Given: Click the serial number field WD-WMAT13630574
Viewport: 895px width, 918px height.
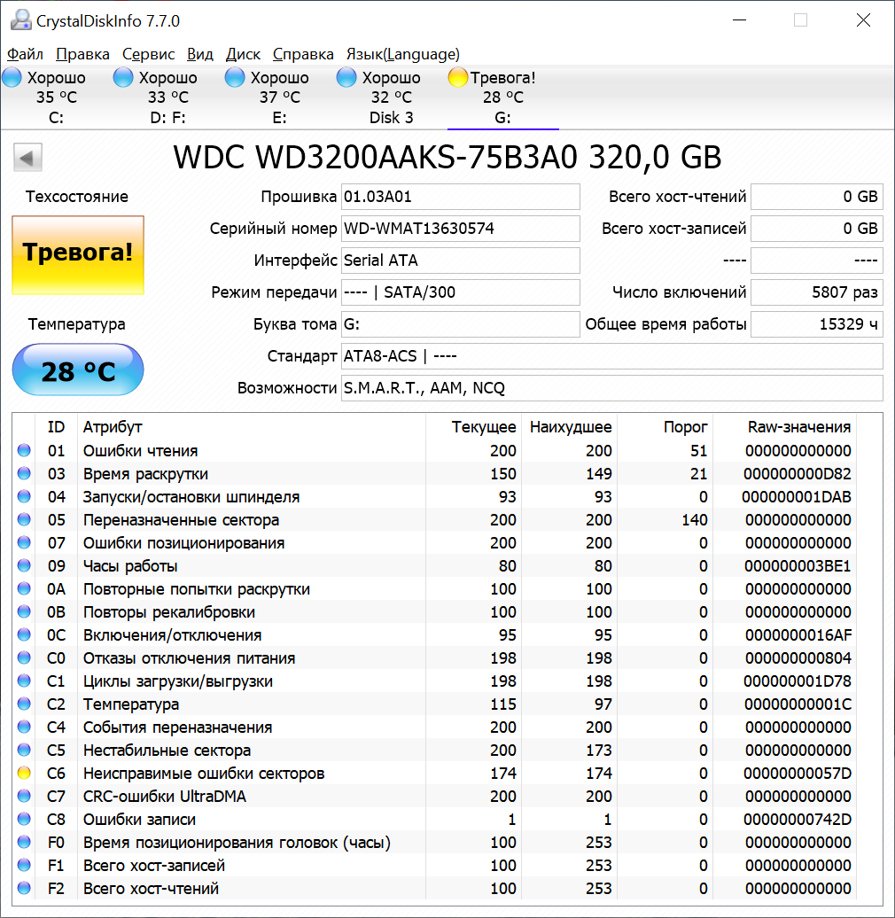Looking at the screenshot, I should pos(460,229).
